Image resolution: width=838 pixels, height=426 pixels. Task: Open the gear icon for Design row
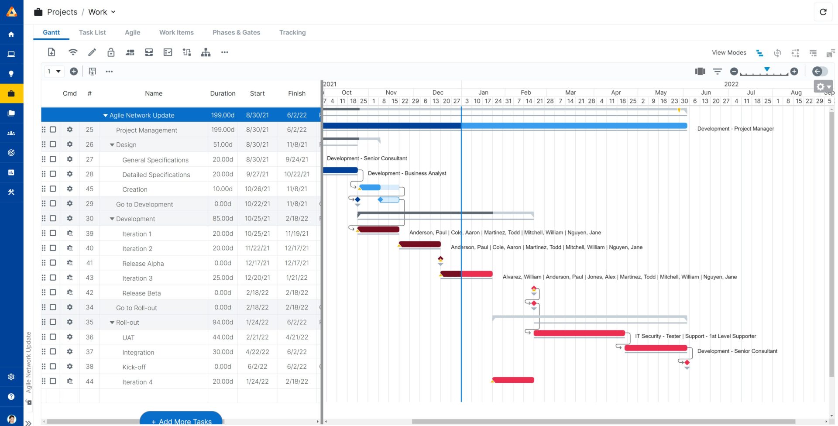click(70, 144)
